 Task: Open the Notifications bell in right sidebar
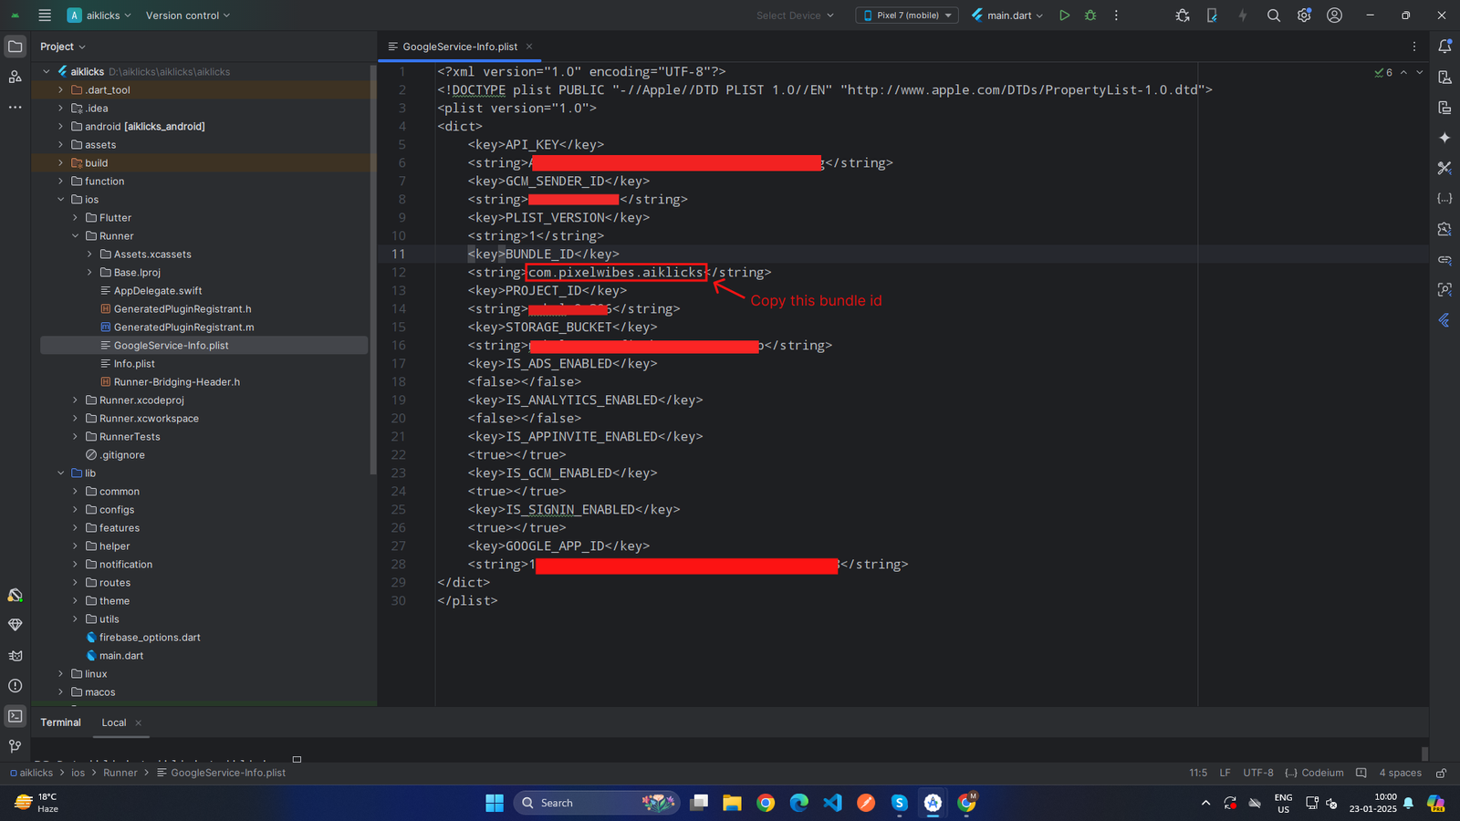(x=1444, y=47)
